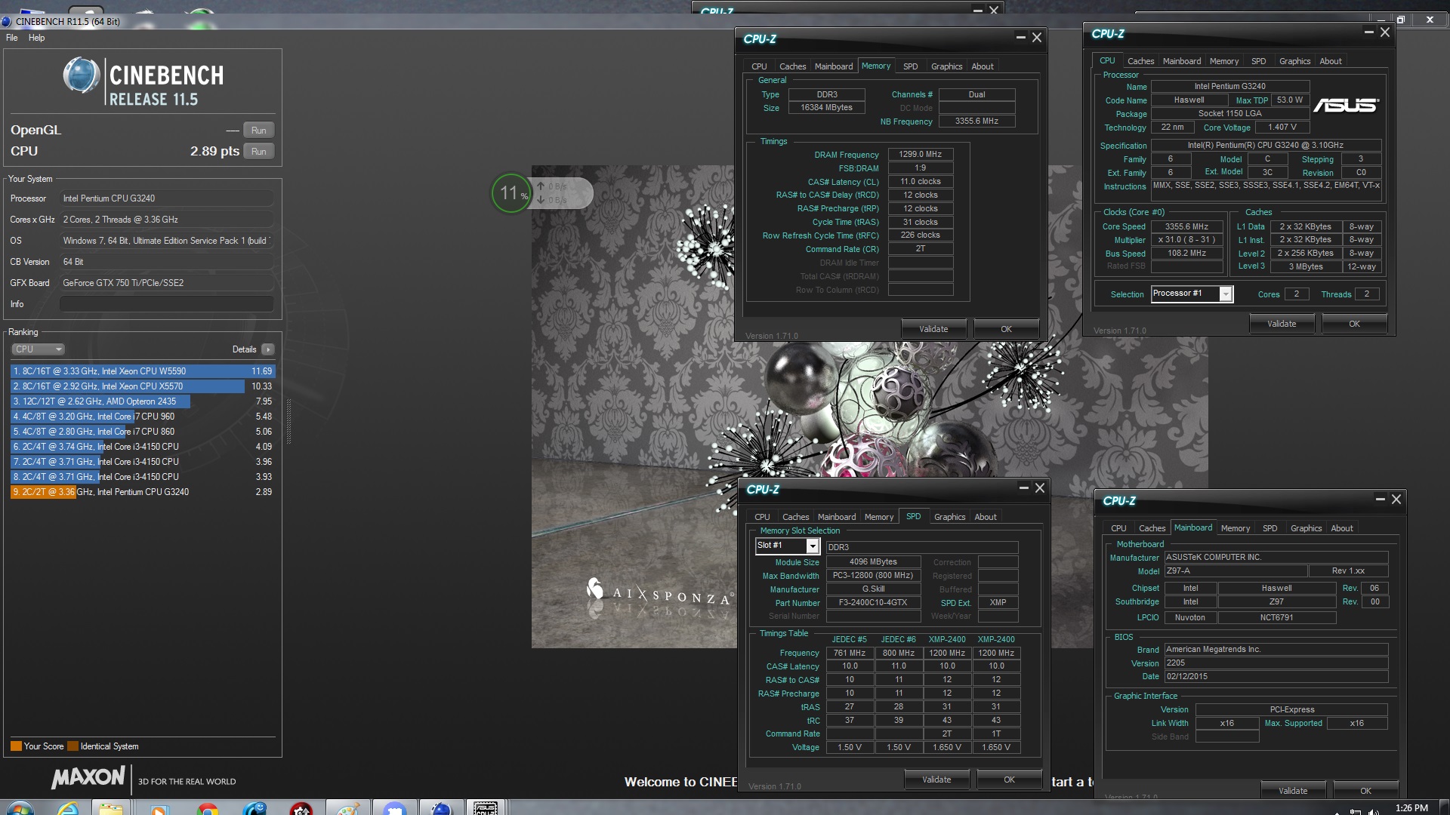
Task: Click the network meter 11% circle widget
Action: (511, 193)
